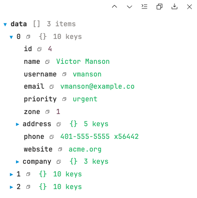Copy the website value with its copy icon
The height and width of the screenshot is (198, 197).
[60, 149]
